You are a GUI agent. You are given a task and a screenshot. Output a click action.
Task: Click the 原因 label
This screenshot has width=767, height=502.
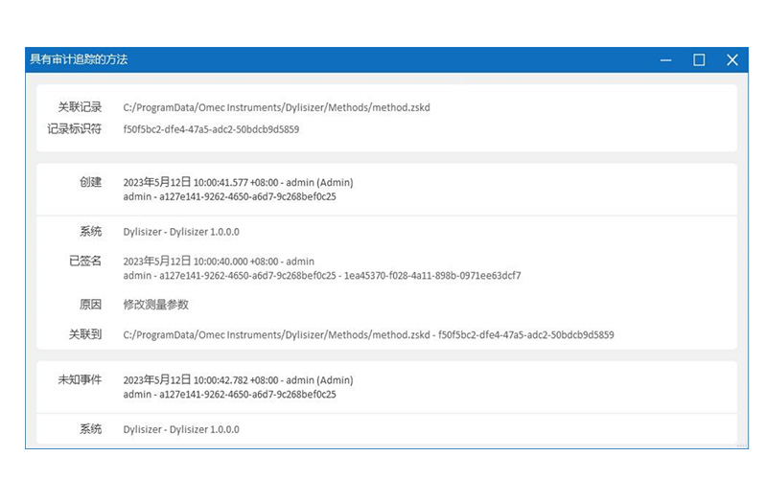click(x=90, y=305)
